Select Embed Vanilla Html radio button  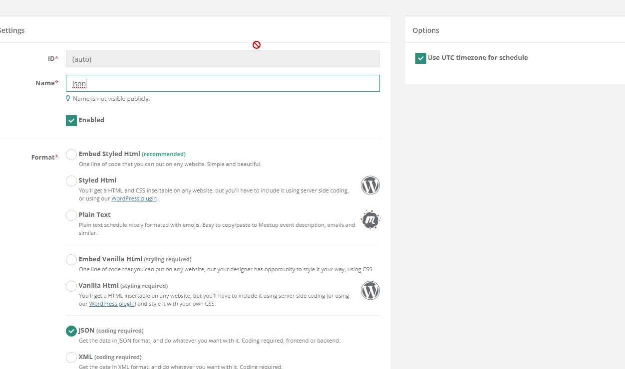coord(71,259)
